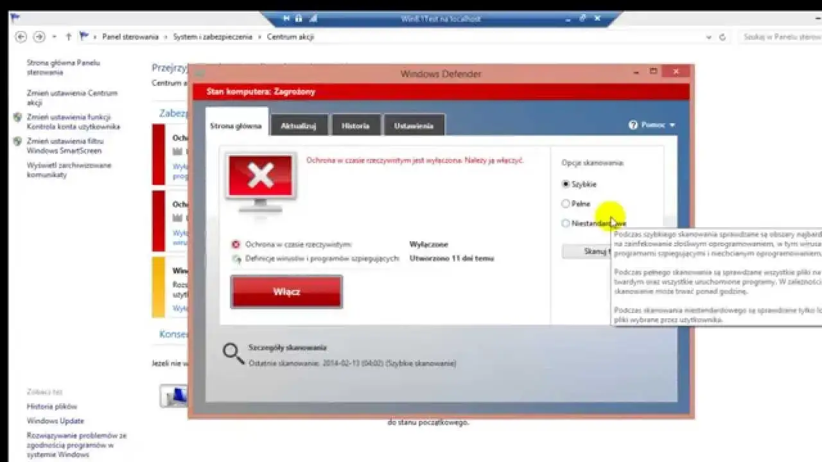
Task: Open the Pomoc dropdown menu
Action: click(672, 125)
